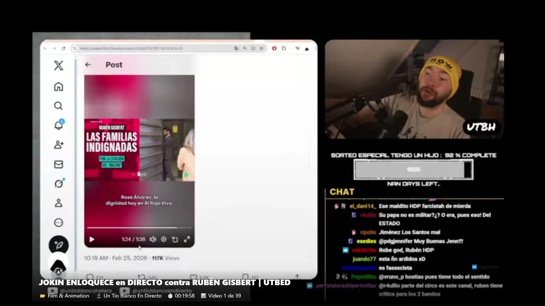Click username esedies in chat
The width and height of the screenshot is (545, 306).
click(366, 241)
